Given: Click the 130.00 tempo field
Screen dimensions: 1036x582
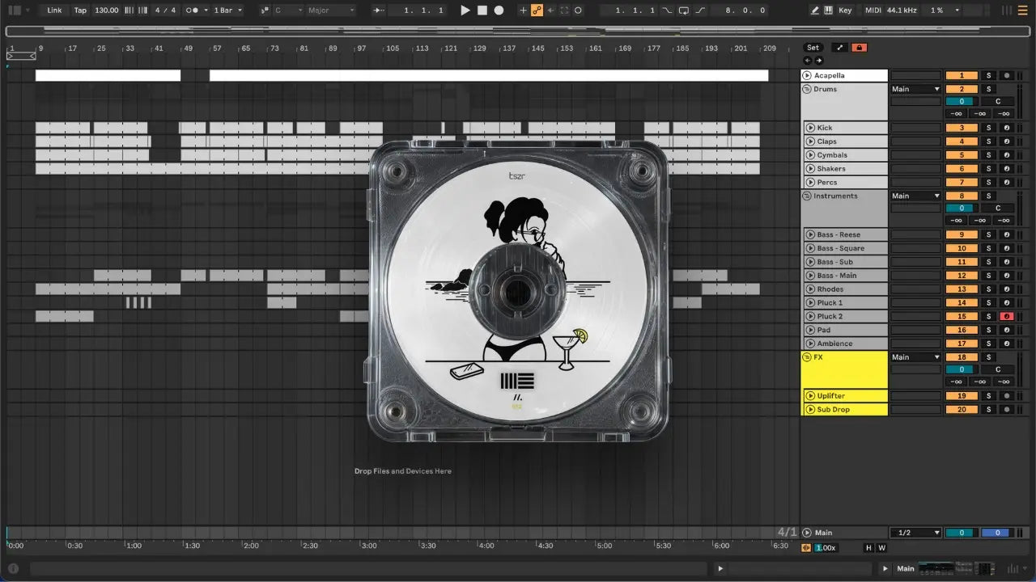Looking at the screenshot, I should point(106,11).
